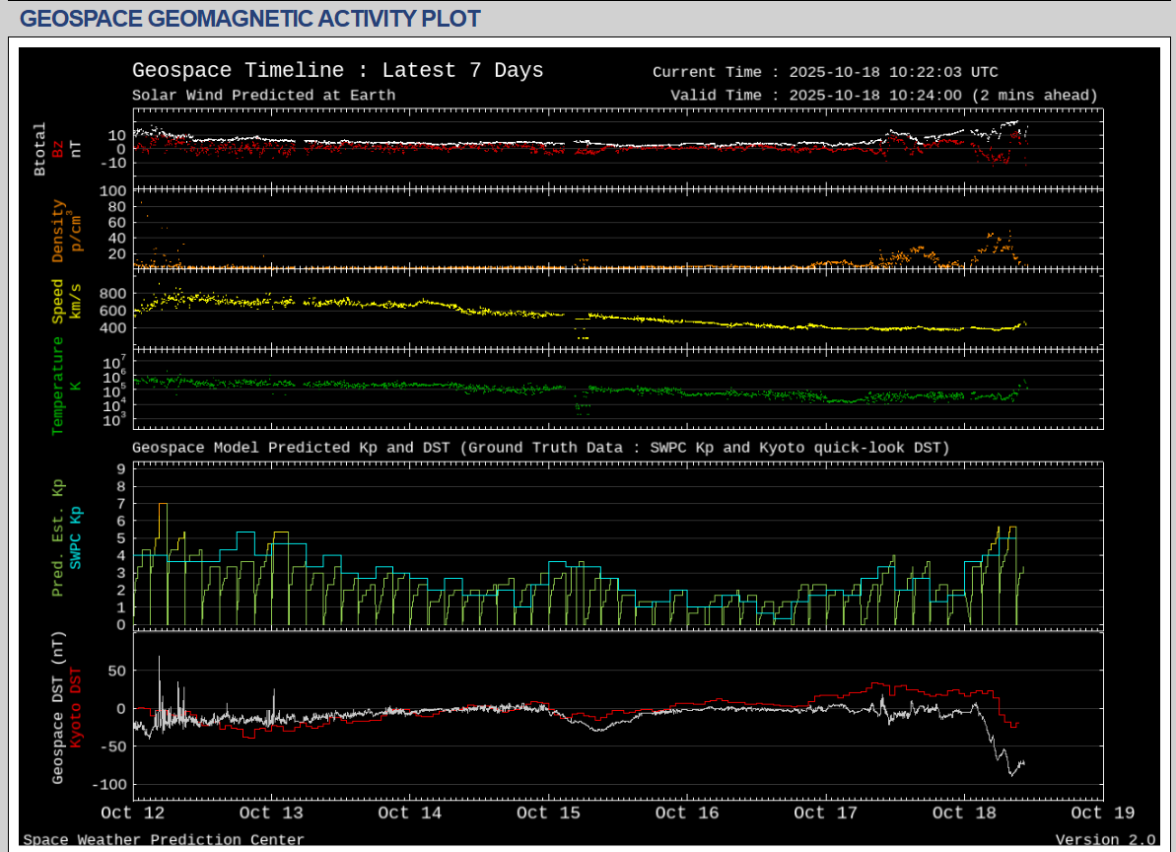This screenshot has width=1176, height=852.
Task: Click the green Temperature K axis label
Action: 57,386
